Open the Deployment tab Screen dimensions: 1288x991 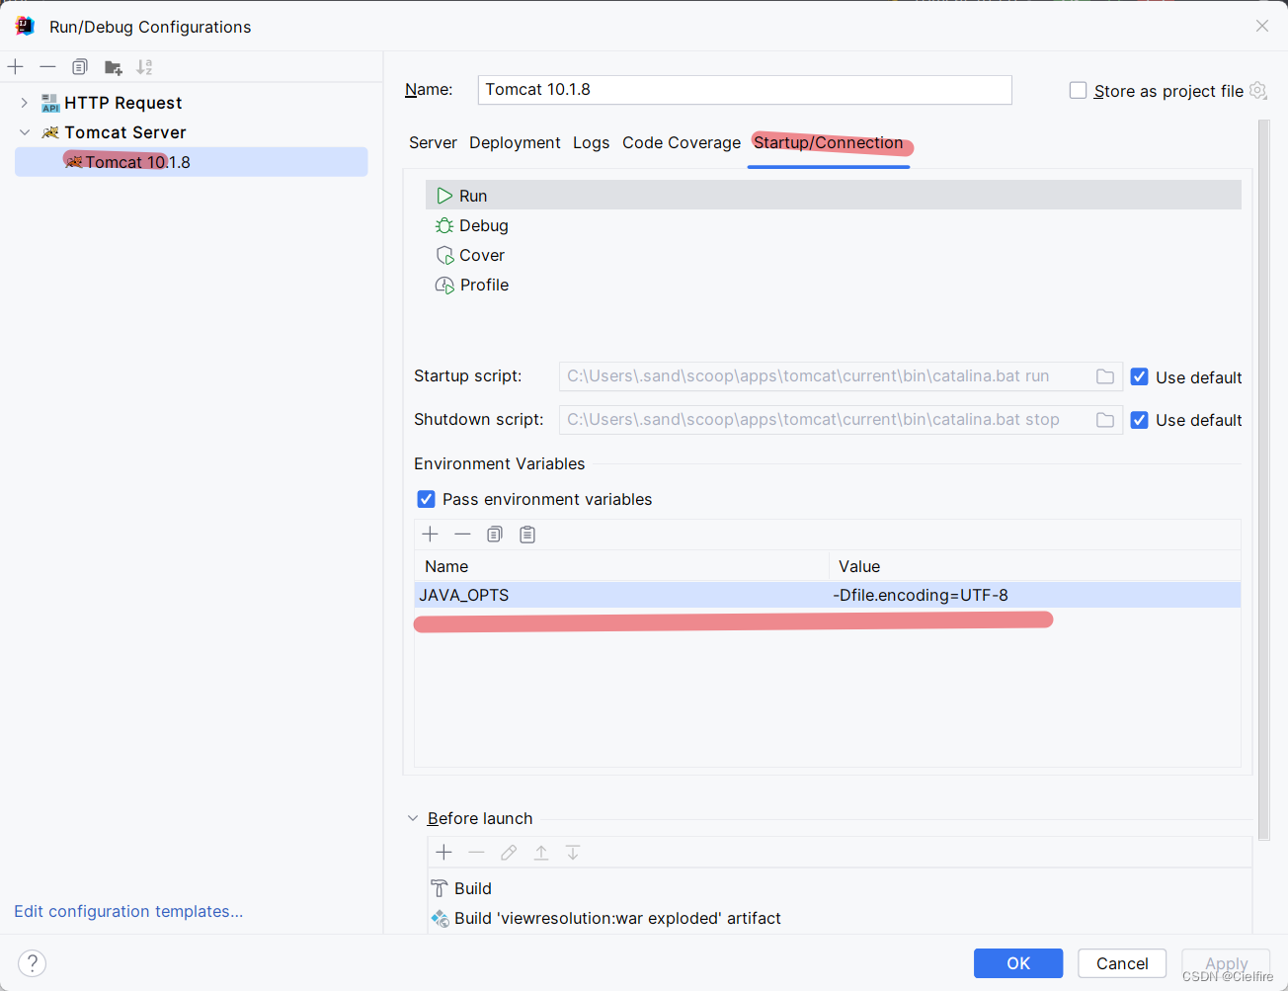pyautogui.click(x=515, y=142)
